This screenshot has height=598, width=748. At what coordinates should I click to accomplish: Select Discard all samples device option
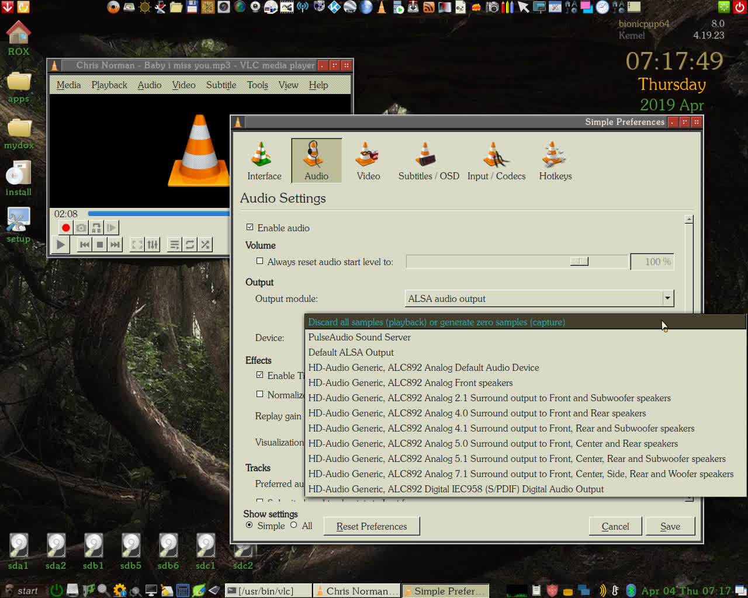pyautogui.click(x=525, y=322)
